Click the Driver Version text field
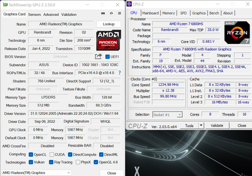252x176 pixels. tap(74, 114)
